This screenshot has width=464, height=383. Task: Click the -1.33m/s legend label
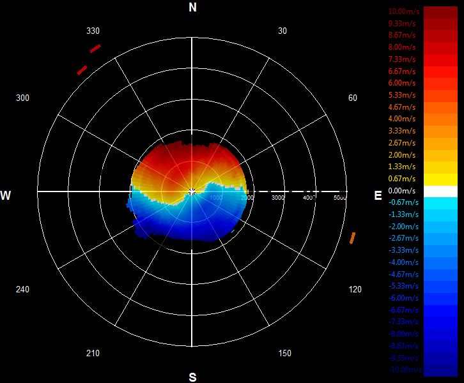pos(403,214)
